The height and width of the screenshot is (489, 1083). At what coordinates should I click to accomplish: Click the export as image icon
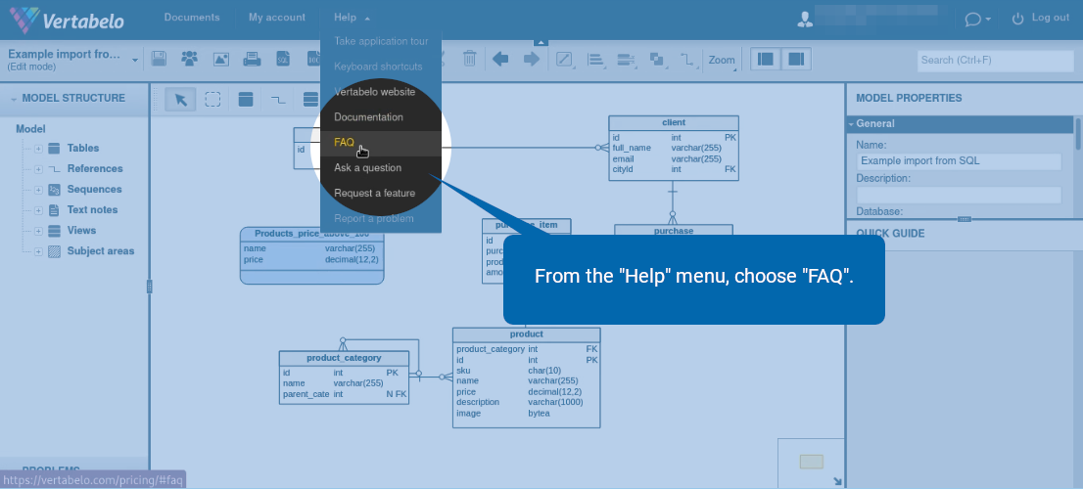pyautogui.click(x=221, y=60)
